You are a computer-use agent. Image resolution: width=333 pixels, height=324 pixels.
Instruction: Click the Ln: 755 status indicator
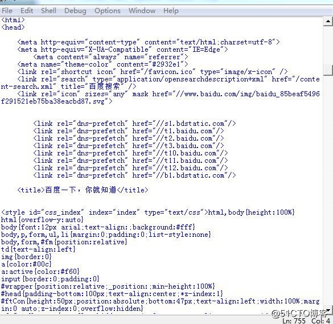coord(294,321)
